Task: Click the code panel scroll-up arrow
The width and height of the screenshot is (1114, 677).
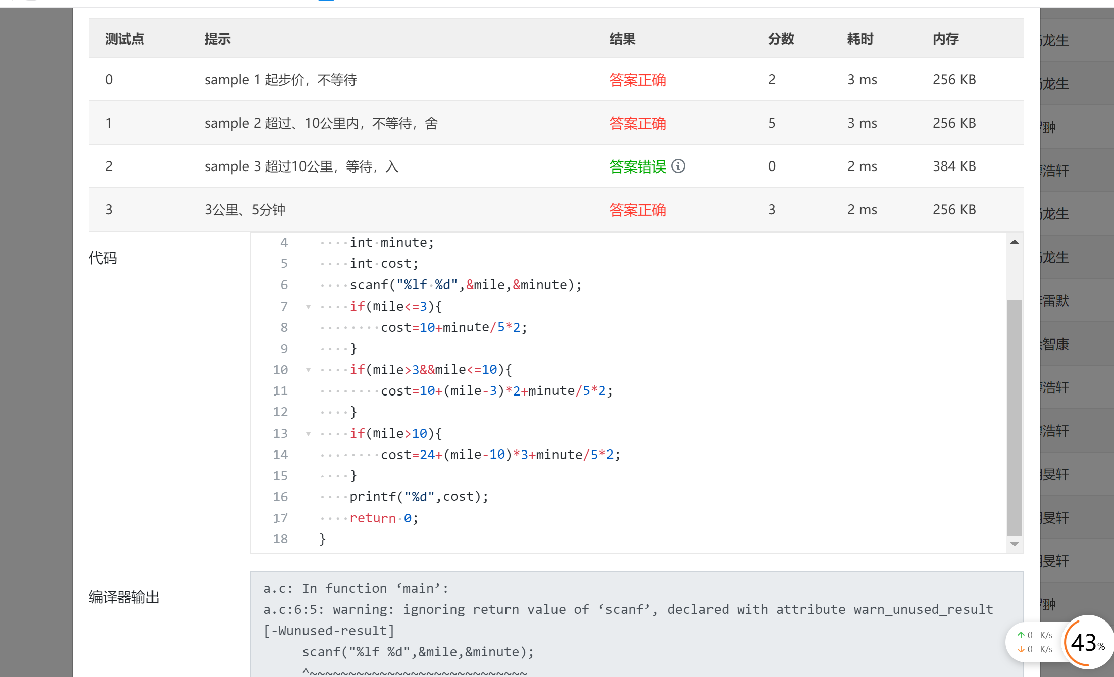Action: pyautogui.click(x=1014, y=242)
